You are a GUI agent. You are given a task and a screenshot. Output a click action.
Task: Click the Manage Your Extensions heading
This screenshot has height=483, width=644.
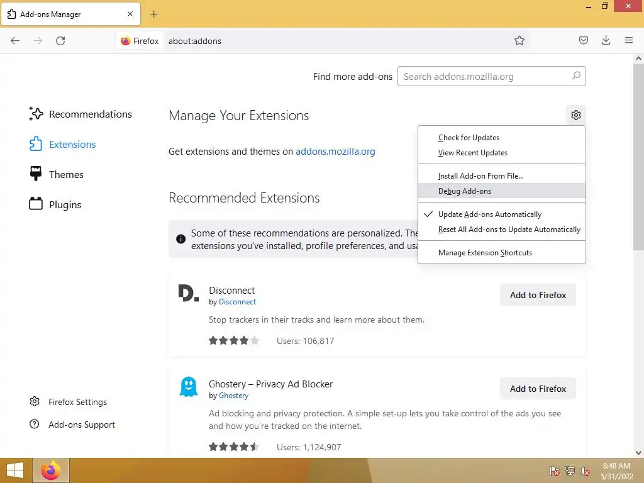[238, 116]
